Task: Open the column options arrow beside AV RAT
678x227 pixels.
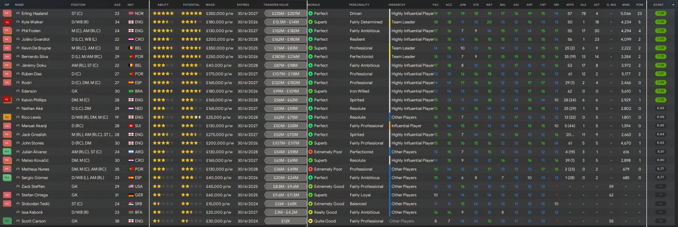Action: pyautogui.click(x=674, y=4)
